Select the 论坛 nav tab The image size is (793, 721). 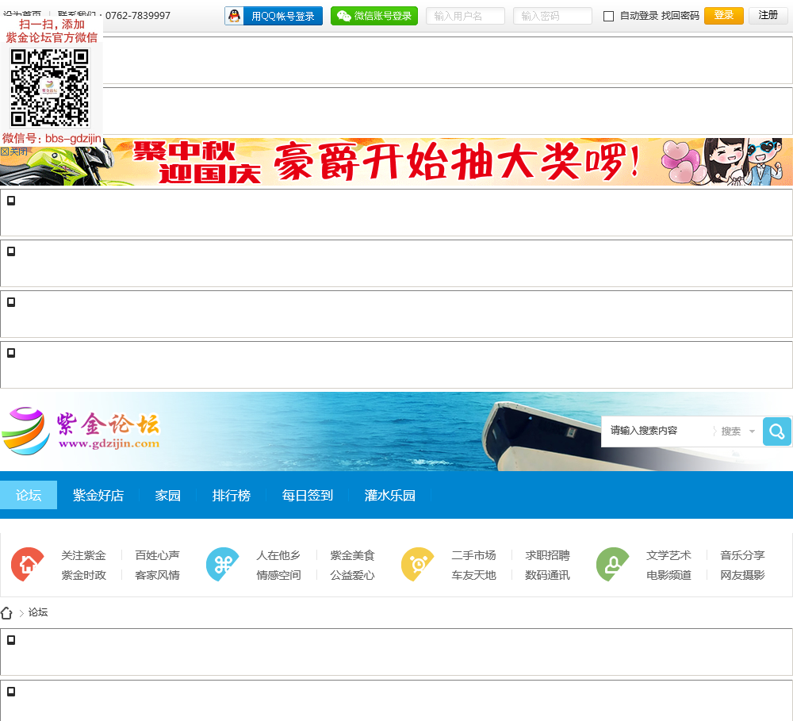[x=29, y=495]
